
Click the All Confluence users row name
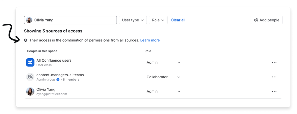[x=54, y=60]
